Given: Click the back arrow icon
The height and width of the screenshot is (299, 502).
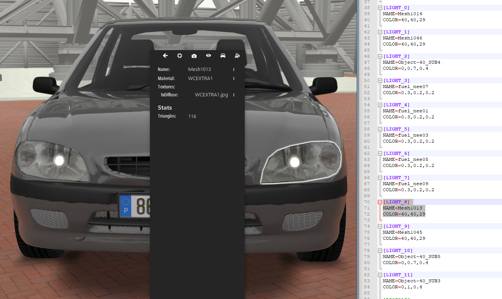Looking at the screenshot, I should (165, 56).
